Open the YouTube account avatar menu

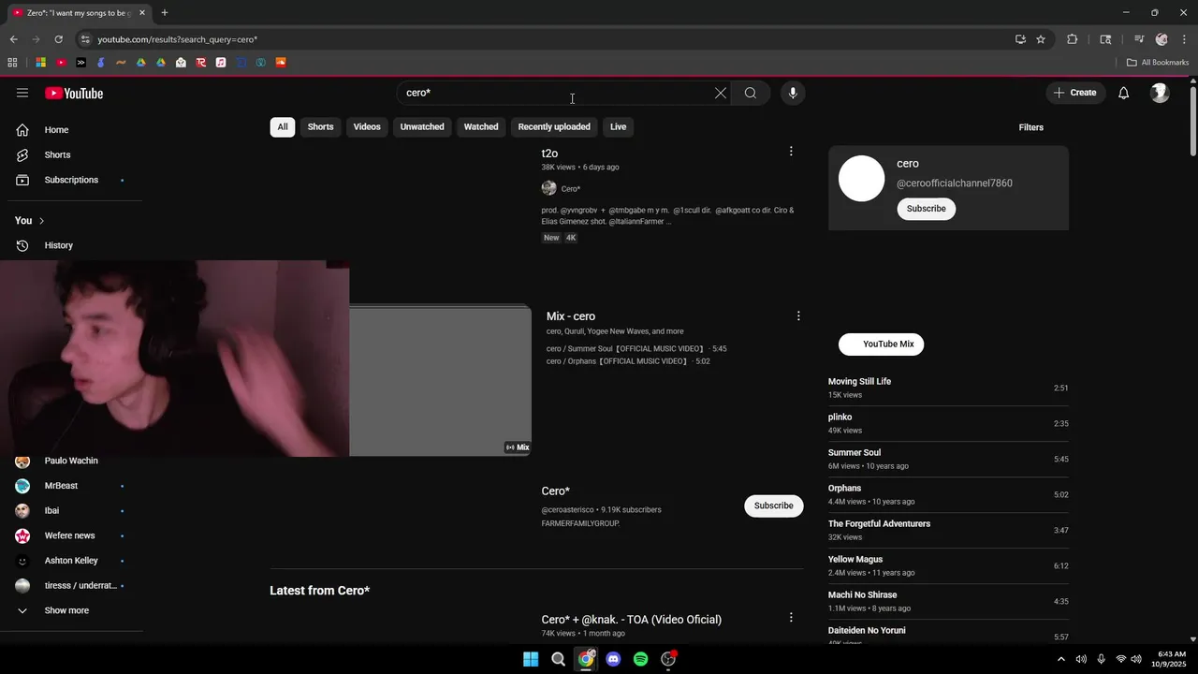click(1160, 93)
